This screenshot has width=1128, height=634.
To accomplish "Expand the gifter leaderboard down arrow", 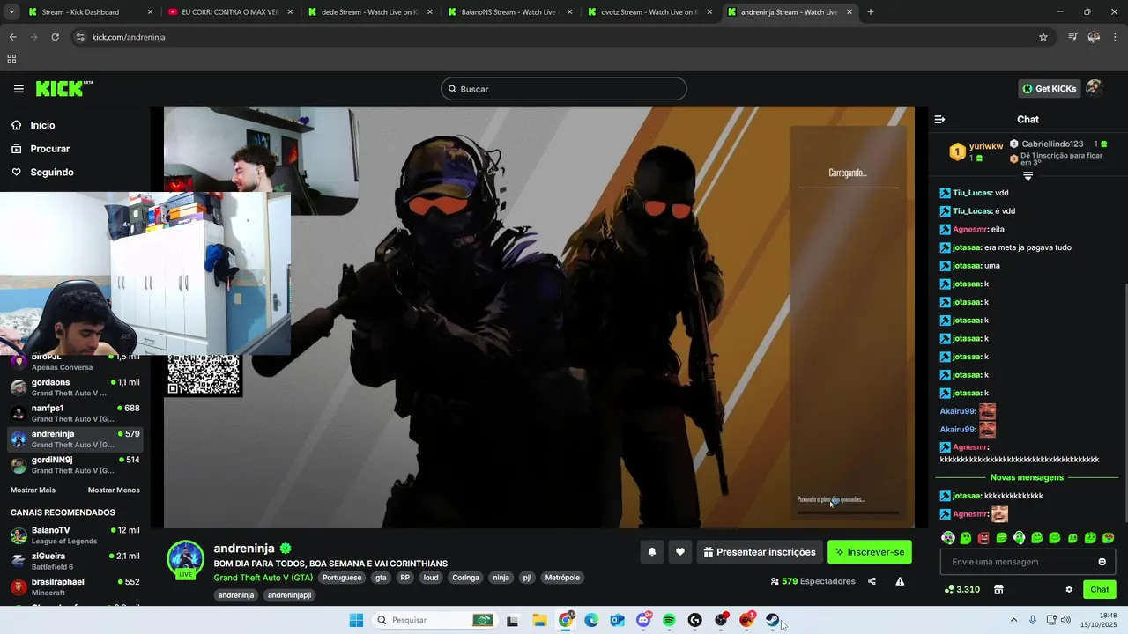I will [1028, 176].
